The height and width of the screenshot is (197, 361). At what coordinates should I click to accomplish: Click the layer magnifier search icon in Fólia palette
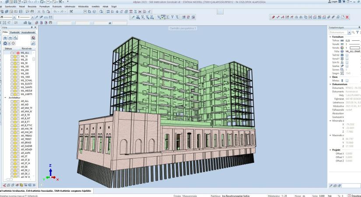point(33,43)
